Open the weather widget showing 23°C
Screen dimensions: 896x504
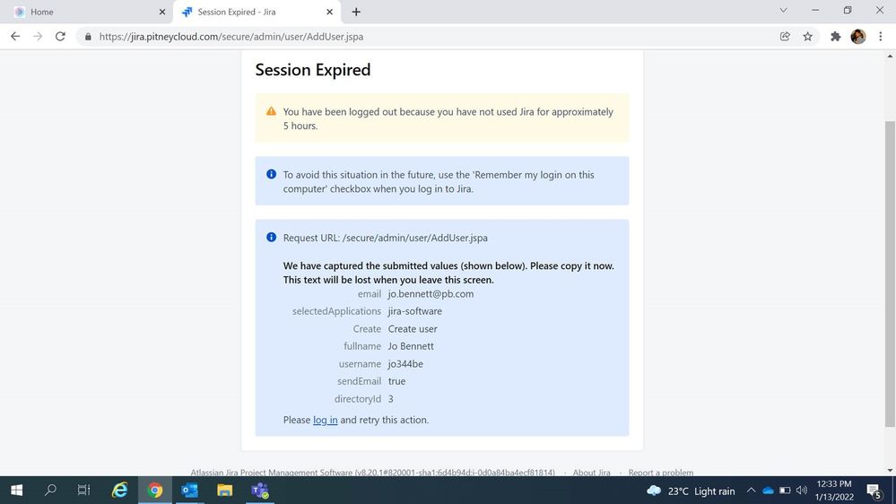pos(691,491)
